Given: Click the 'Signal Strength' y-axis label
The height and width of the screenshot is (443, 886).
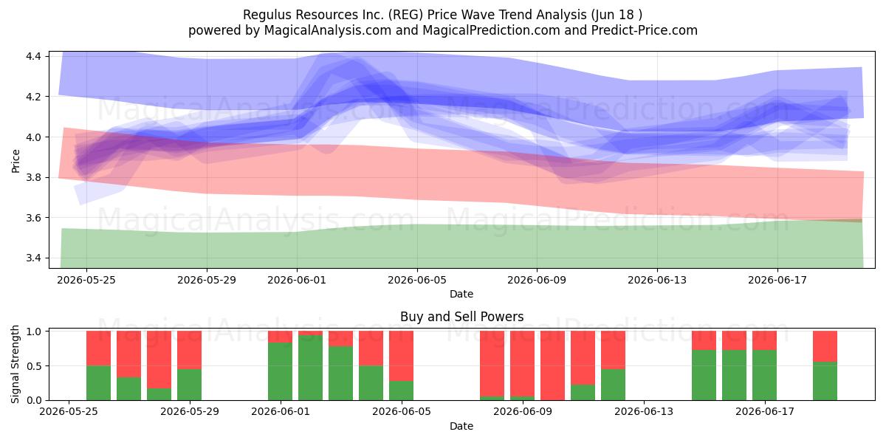Looking at the screenshot, I should [x=16, y=365].
